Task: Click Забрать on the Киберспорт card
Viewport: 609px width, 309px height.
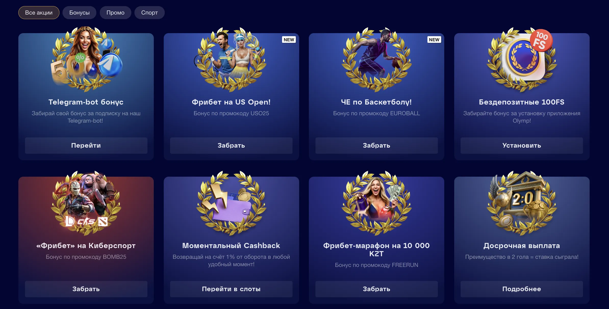Action: pyautogui.click(x=86, y=289)
